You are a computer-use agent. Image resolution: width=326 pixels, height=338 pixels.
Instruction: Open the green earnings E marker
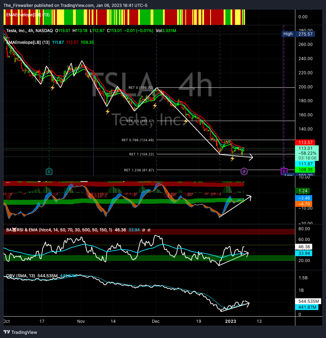point(49,171)
